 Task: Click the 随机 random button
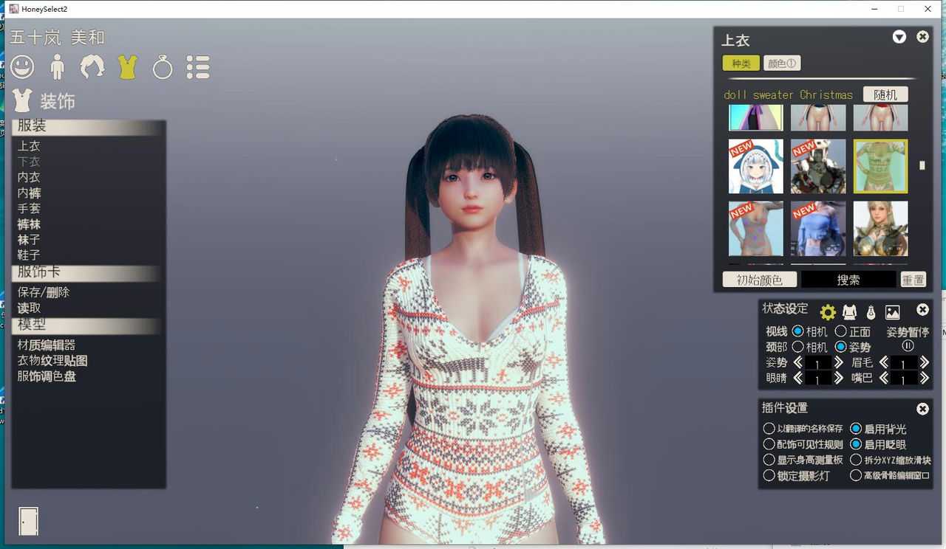(x=885, y=94)
